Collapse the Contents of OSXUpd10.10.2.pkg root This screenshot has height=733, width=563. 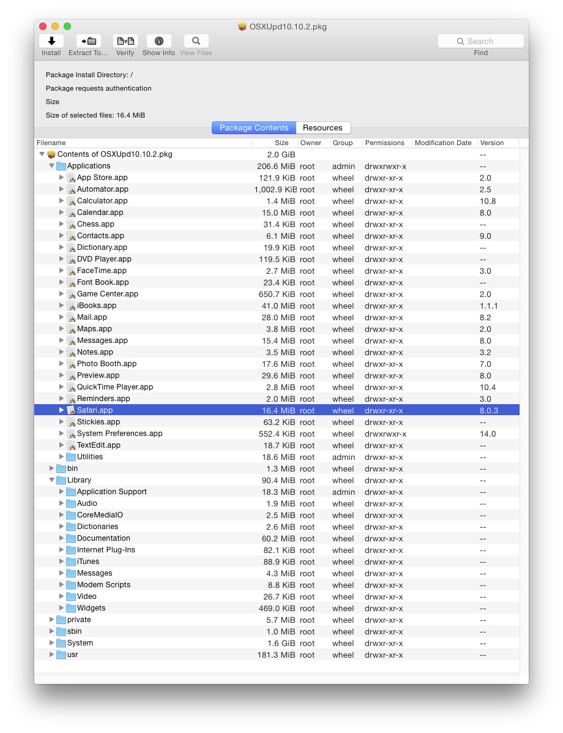click(x=42, y=154)
